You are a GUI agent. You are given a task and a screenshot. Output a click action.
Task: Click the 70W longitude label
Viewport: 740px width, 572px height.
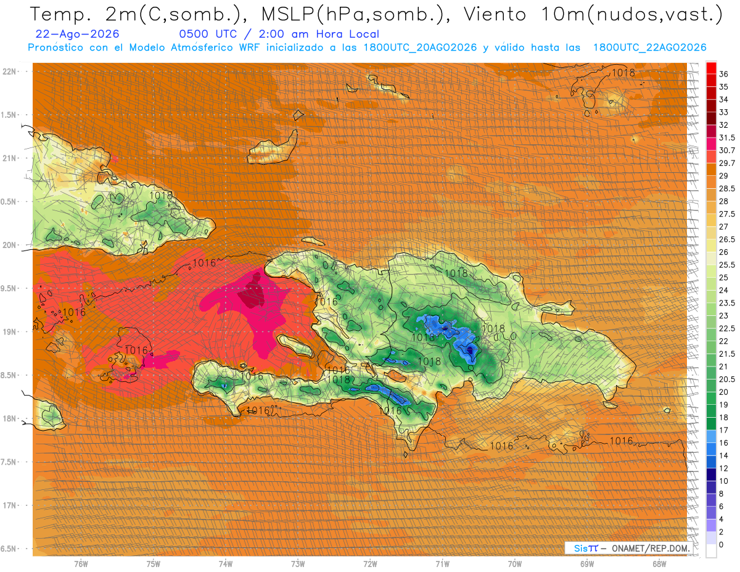pos(515,564)
